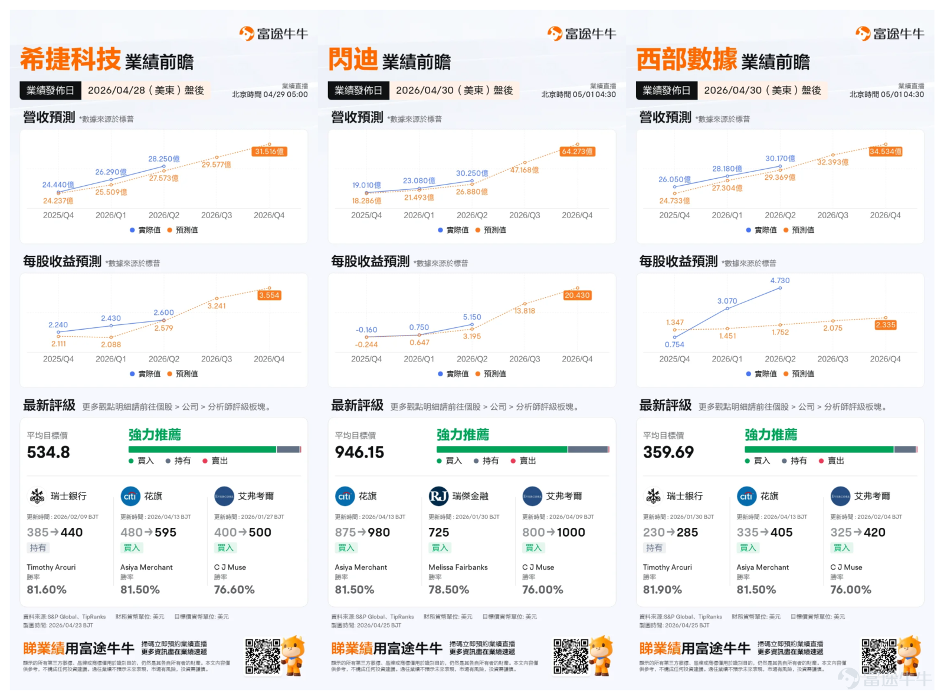Click orange 預測值 legend dot in 西部數據 EPS chart
The height and width of the screenshot is (700, 944).
point(786,374)
